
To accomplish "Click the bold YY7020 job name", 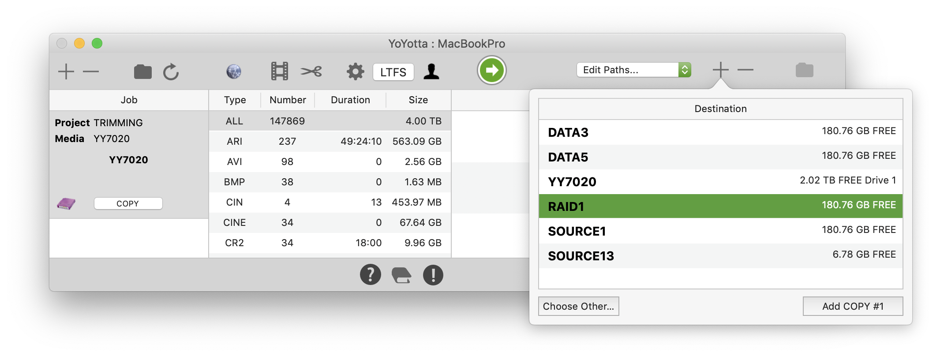I will point(128,160).
